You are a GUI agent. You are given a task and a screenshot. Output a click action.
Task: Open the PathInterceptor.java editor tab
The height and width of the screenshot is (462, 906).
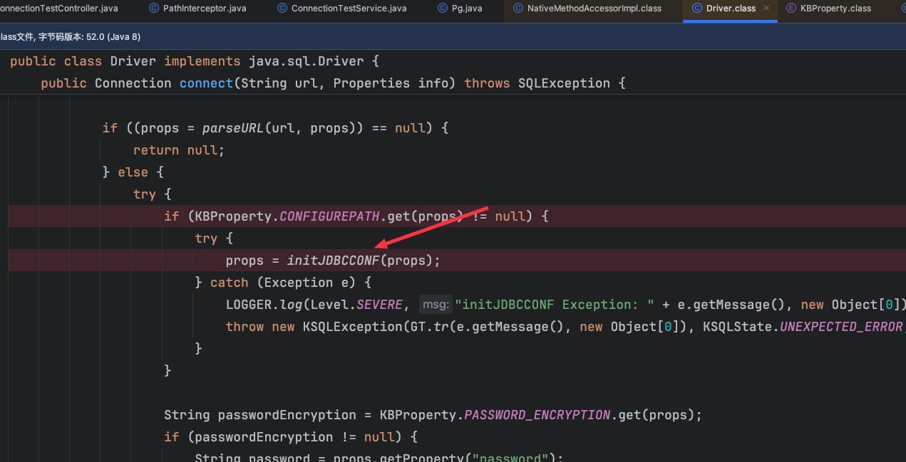click(x=204, y=9)
